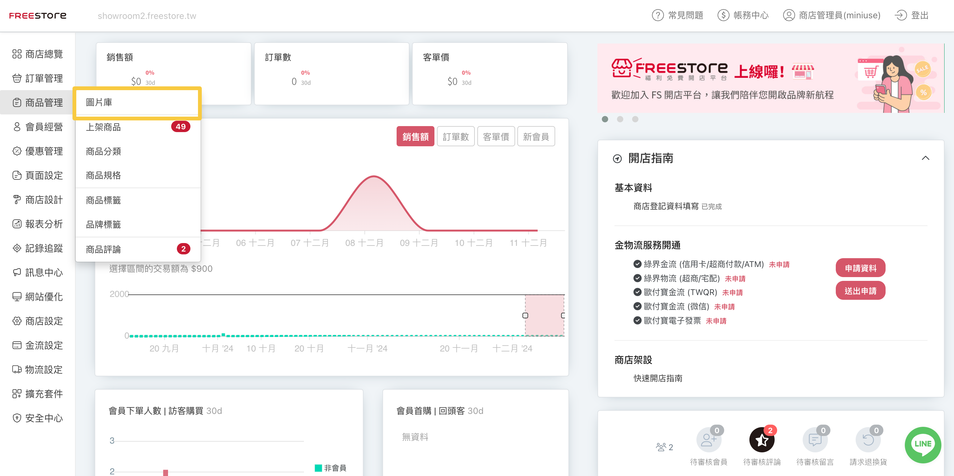Click the 非會員 legend entry

click(330, 468)
